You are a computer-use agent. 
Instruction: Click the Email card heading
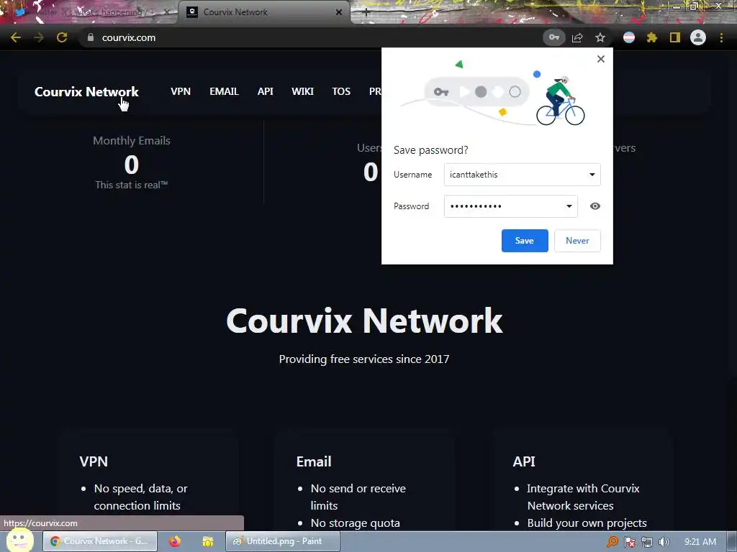(314, 461)
